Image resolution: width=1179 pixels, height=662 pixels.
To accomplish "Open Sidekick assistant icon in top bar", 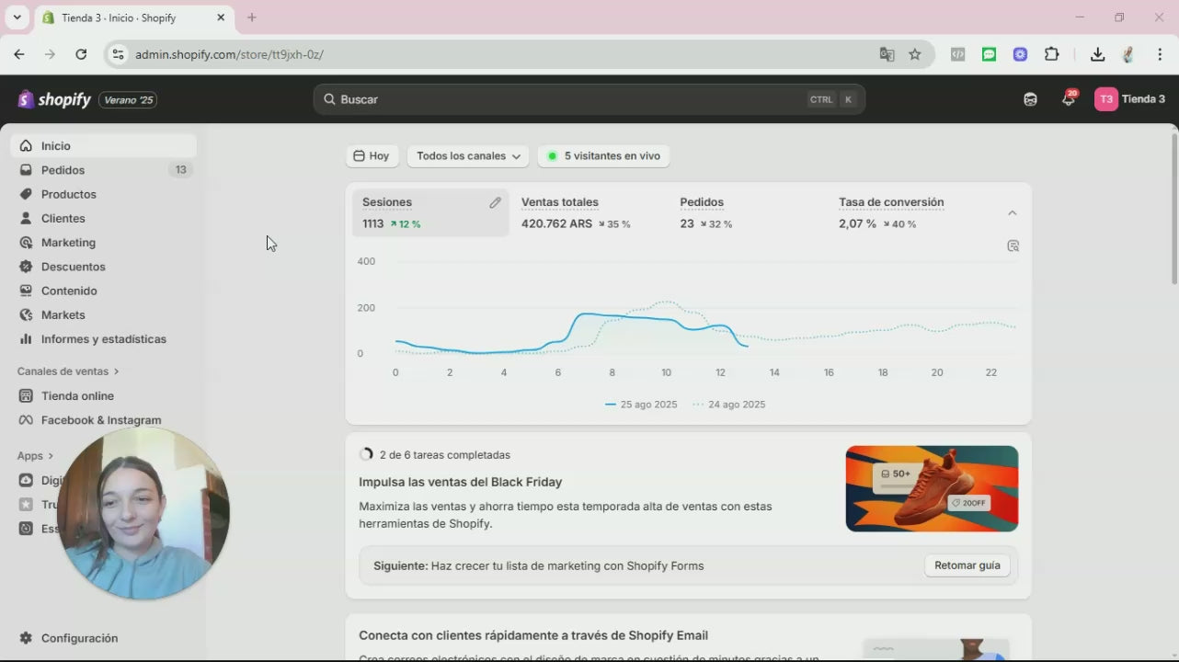I will tap(1030, 99).
